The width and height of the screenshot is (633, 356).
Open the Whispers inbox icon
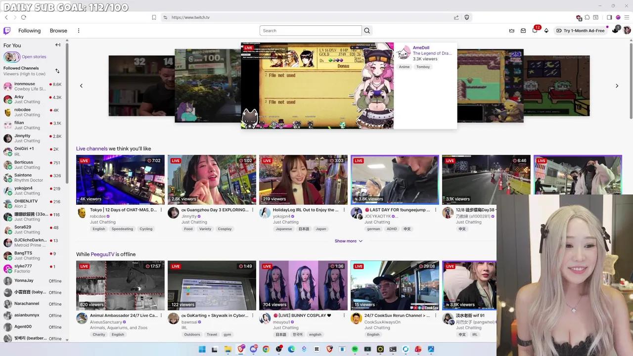coord(523,30)
